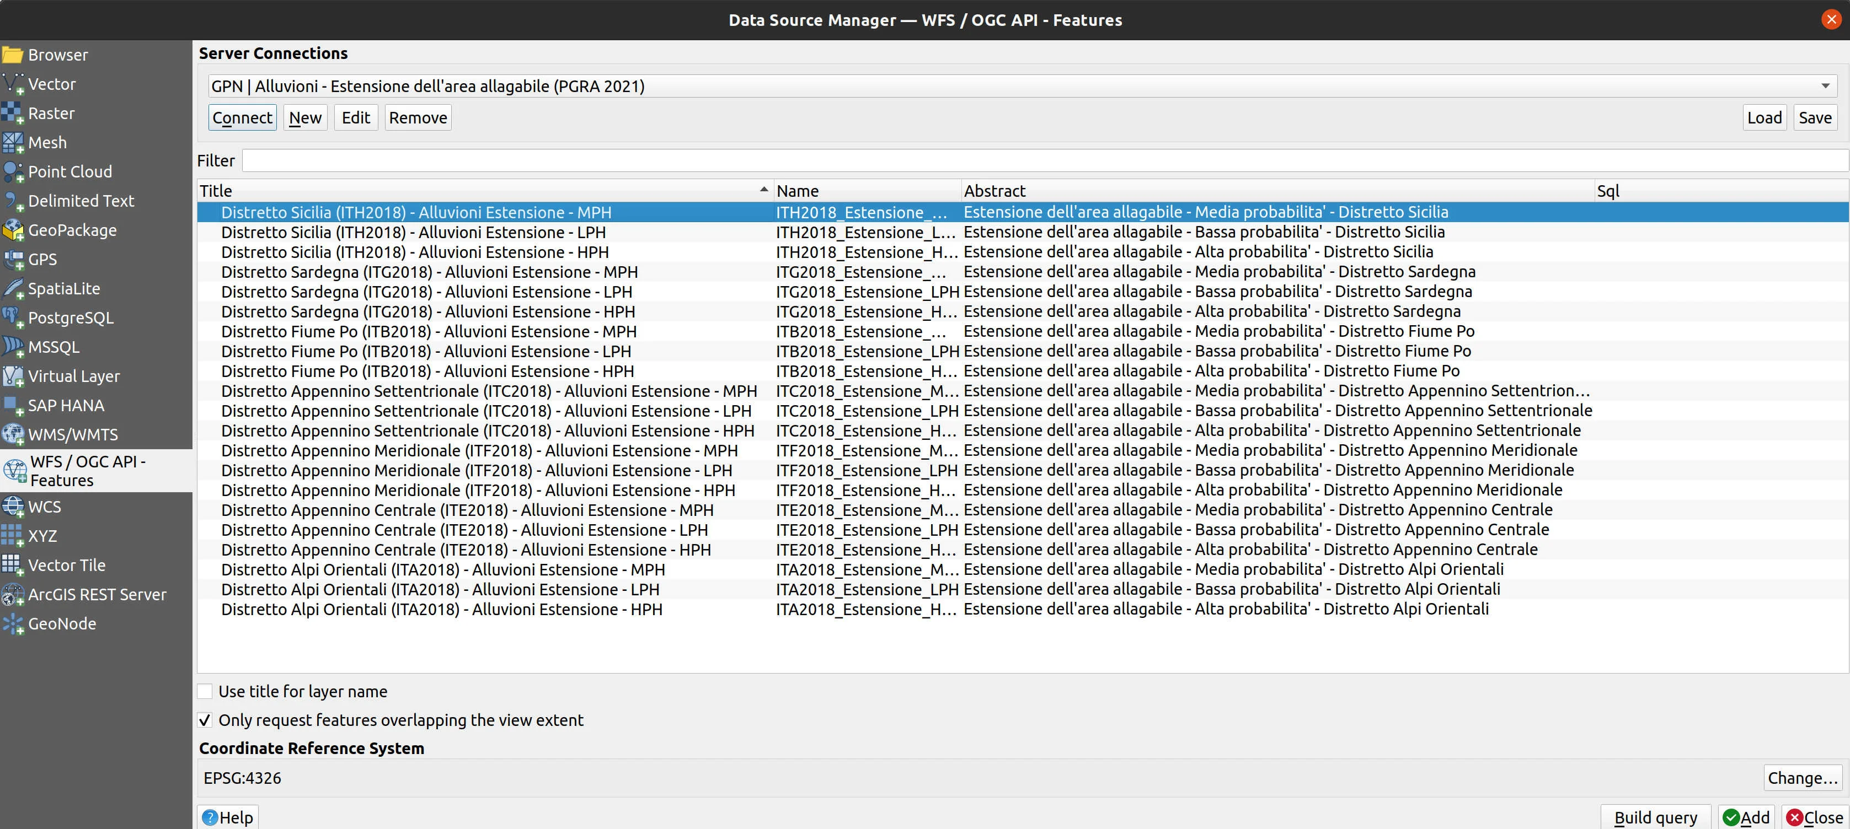Select the Raster source icon
Screen dimensions: 1850x829
point(13,114)
